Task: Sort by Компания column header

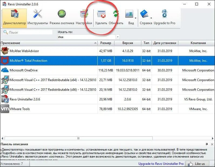Action: click(x=197, y=43)
